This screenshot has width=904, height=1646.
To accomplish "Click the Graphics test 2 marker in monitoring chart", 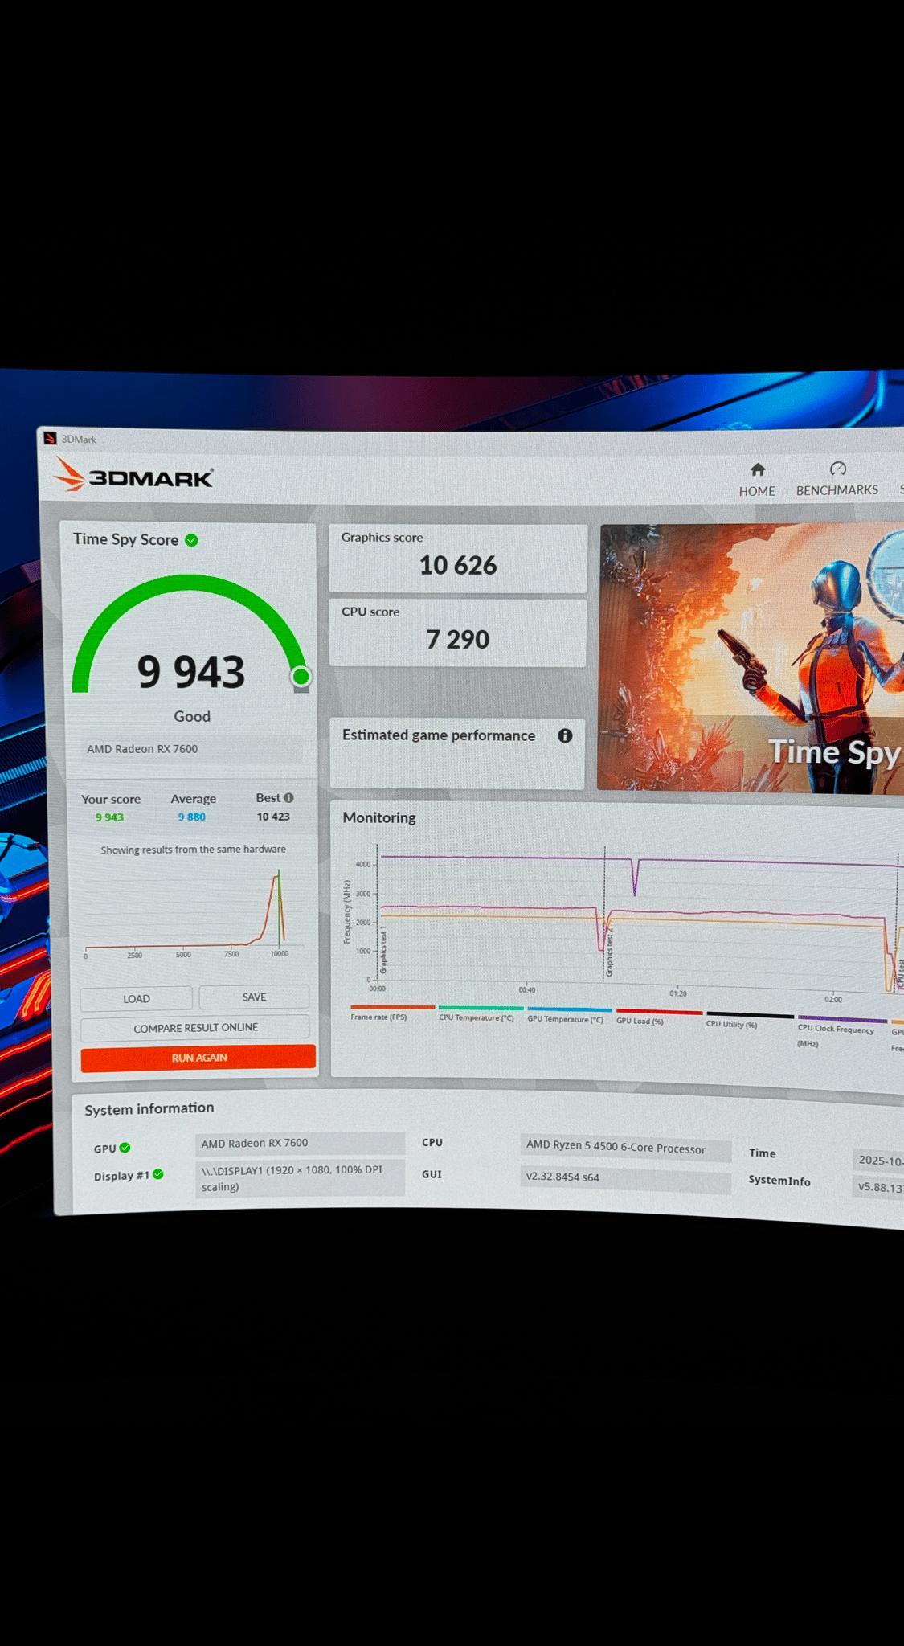I will point(608,952).
